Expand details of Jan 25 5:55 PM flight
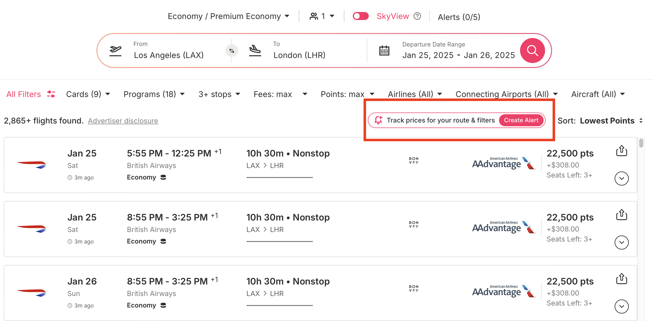This screenshot has height=321, width=653. coord(621,178)
